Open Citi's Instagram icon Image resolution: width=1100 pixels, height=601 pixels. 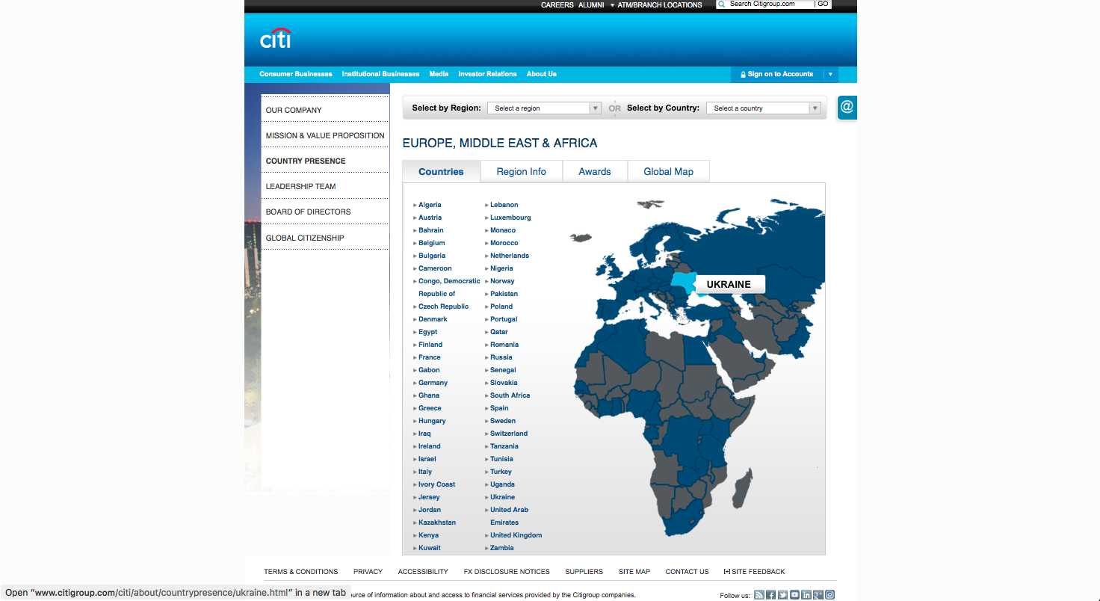pos(830,595)
